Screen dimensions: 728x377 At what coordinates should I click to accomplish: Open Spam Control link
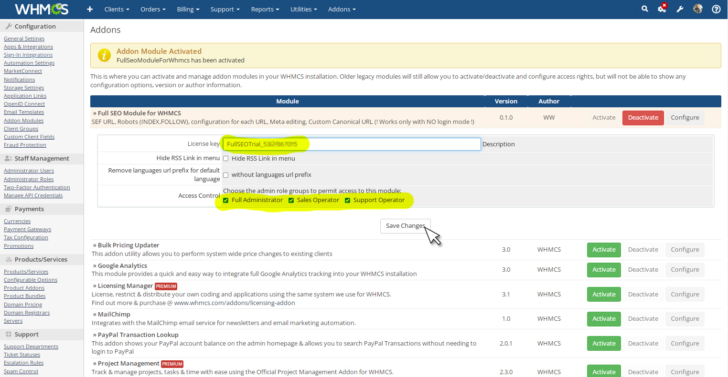tap(21, 371)
